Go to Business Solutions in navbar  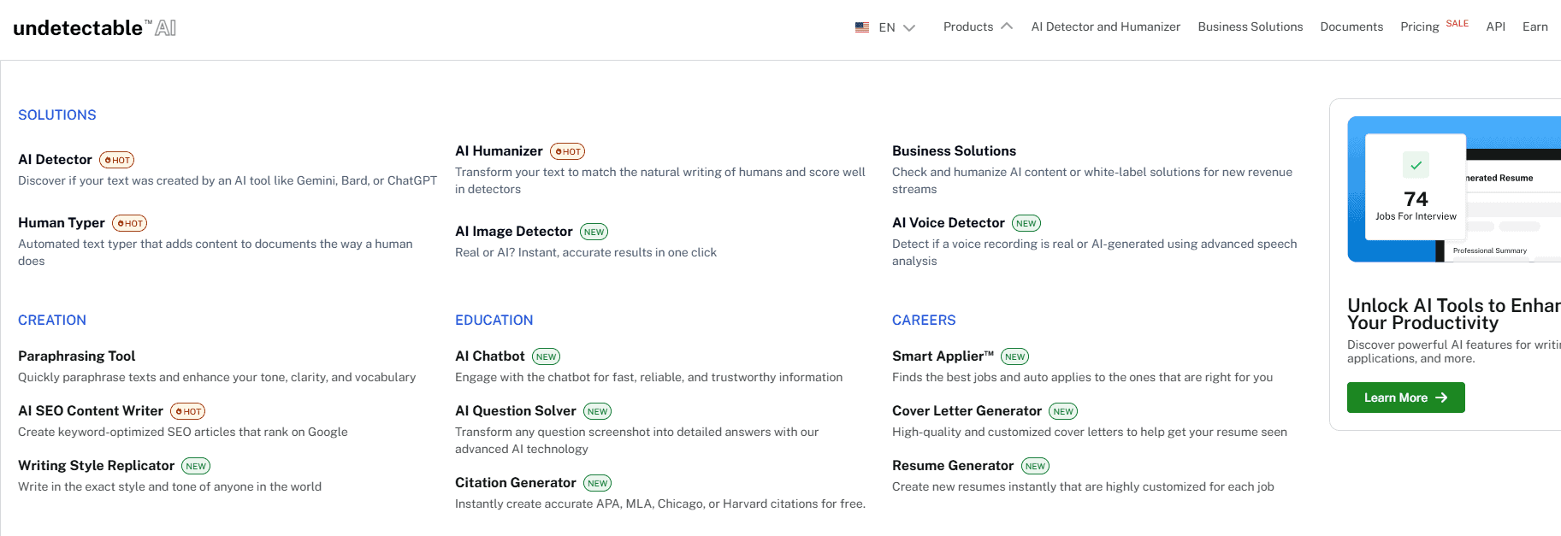click(x=1250, y=27)
